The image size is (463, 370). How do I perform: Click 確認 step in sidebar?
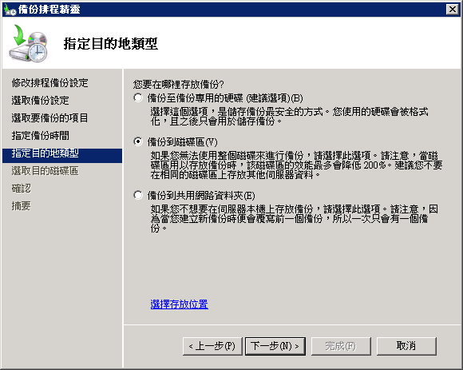22,189
